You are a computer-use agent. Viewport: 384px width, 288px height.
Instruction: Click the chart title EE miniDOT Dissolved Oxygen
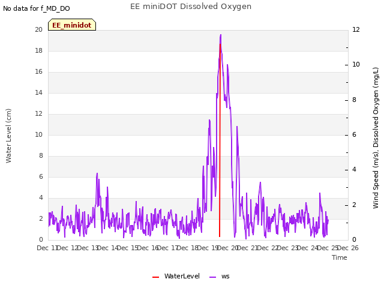(x=191, y=7)
